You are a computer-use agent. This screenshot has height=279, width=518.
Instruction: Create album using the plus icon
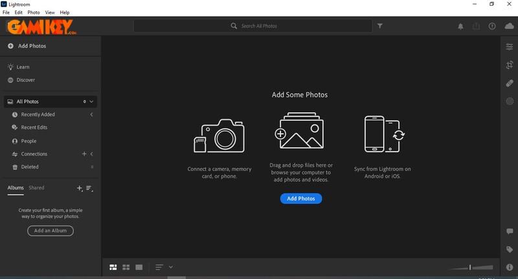[x=79, y=188]
